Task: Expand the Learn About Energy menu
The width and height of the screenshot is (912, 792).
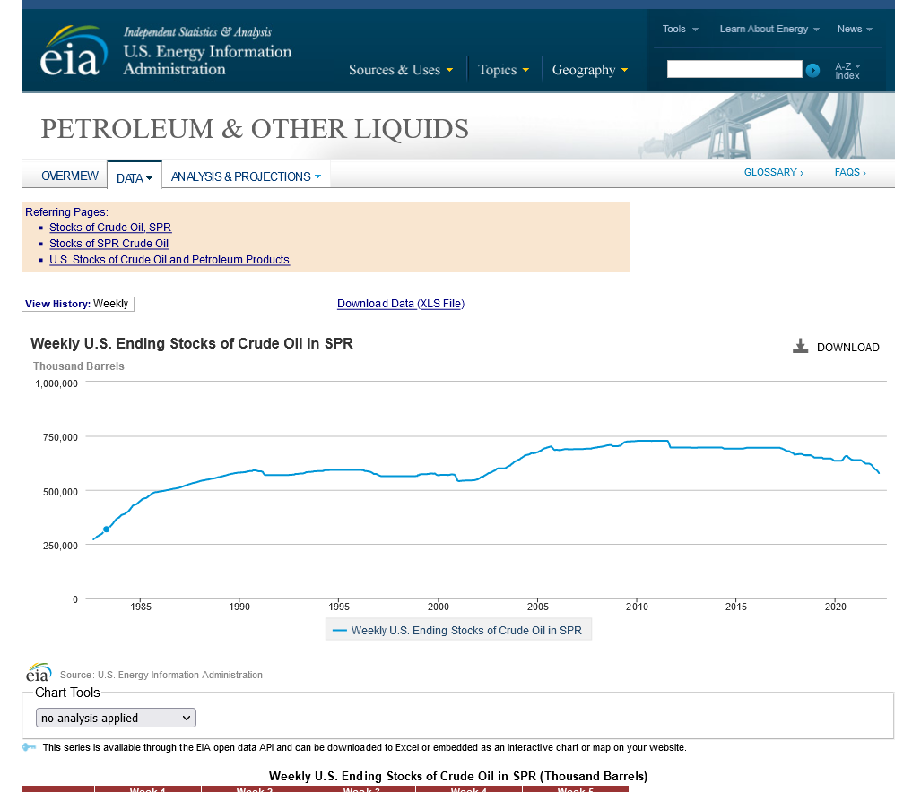Action: point(769,29)
